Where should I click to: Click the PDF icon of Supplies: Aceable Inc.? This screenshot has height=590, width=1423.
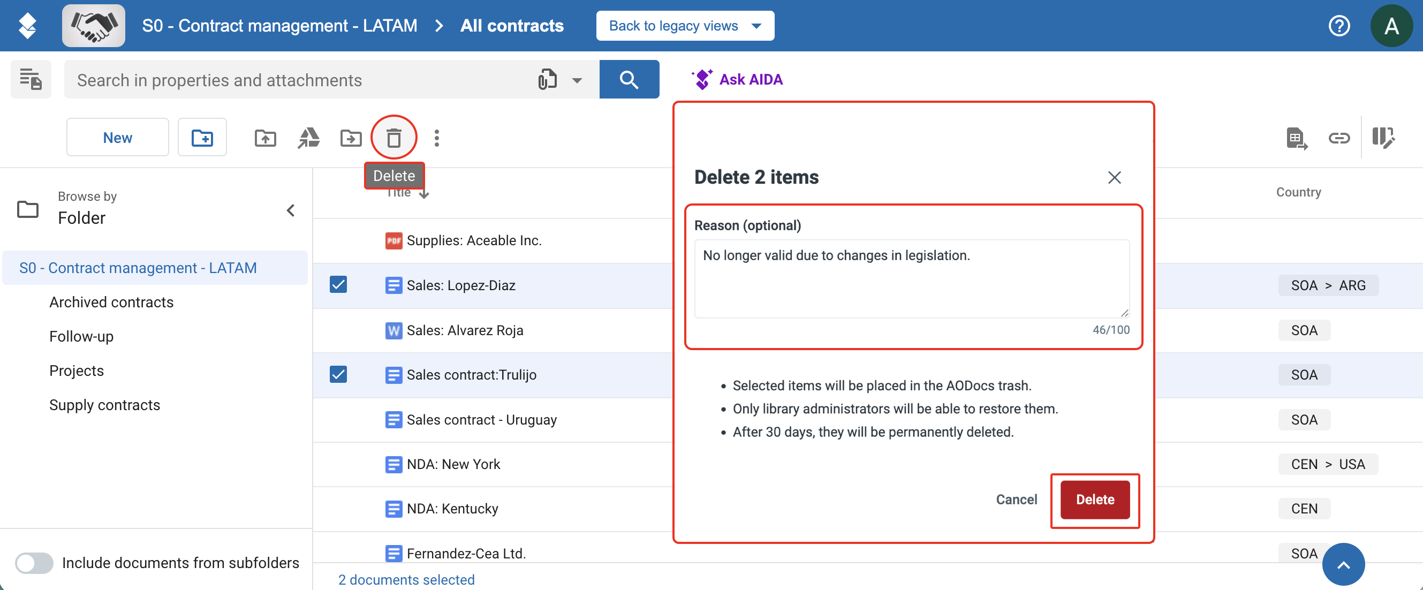click(393, 240)
